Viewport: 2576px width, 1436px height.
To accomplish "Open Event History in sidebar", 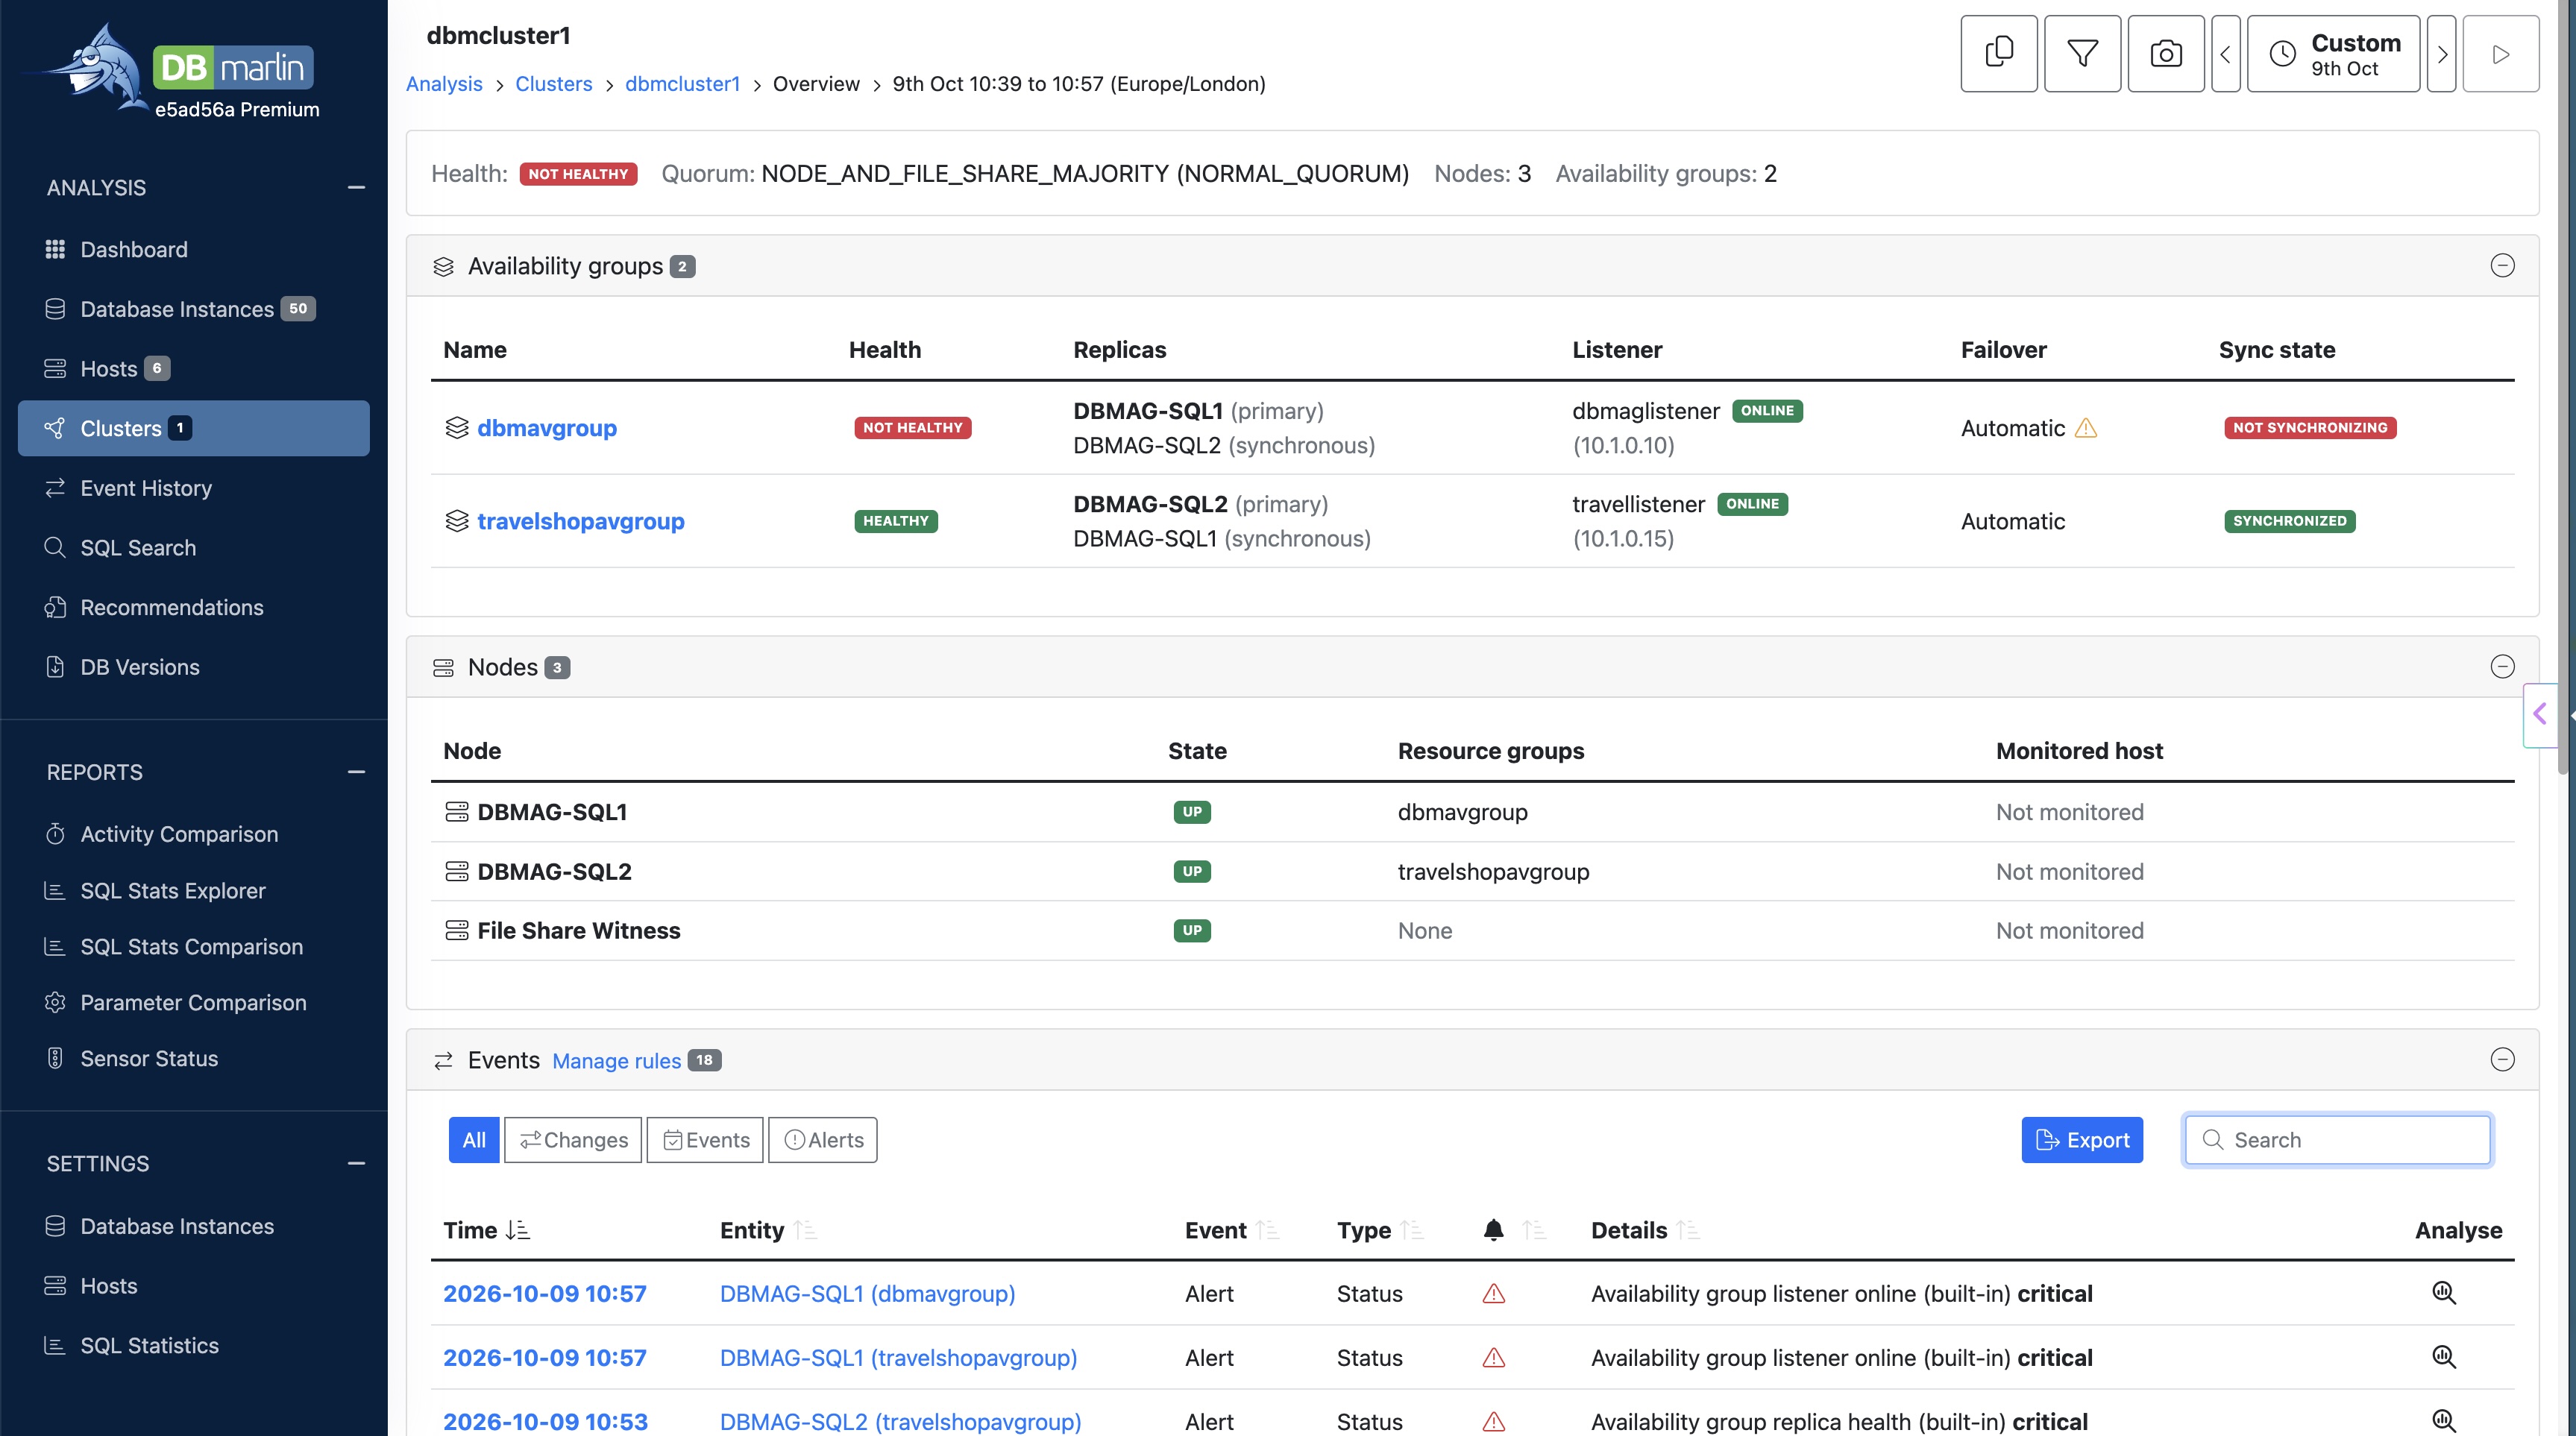I will [x=146, y=488].
